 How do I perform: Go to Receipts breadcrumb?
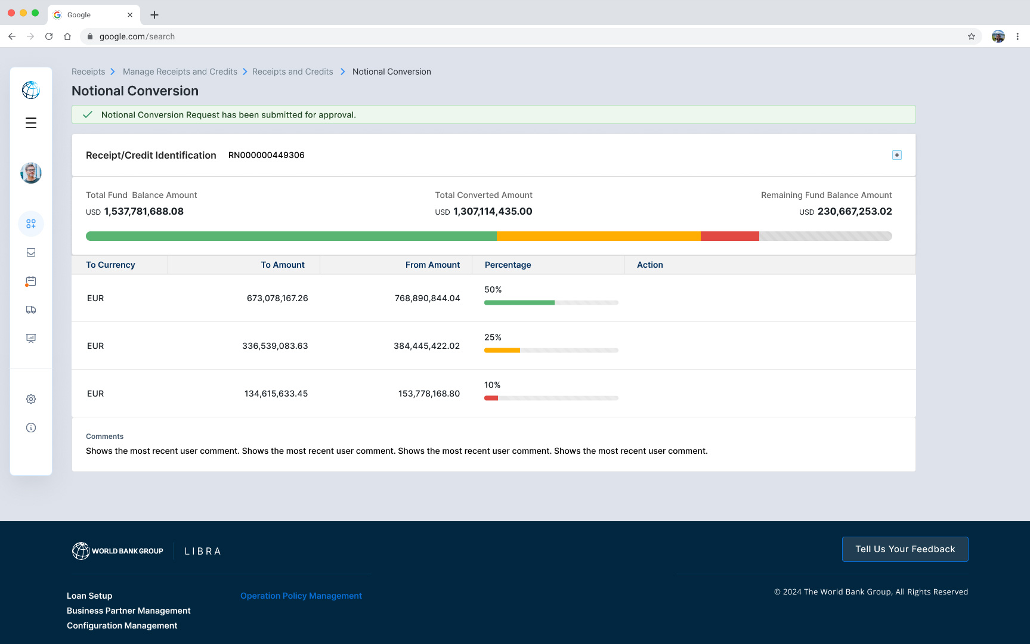[x=88, y=72]
